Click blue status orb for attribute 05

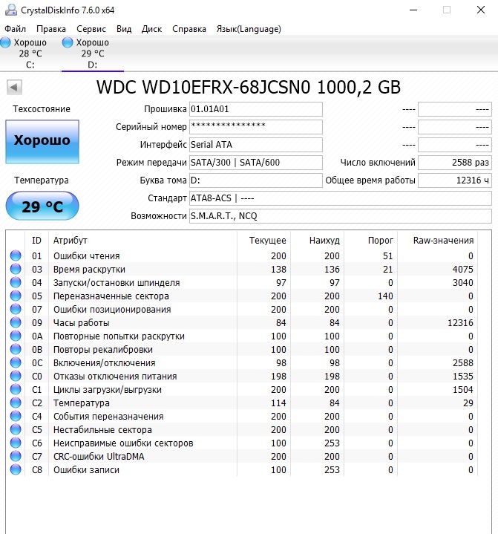click(x=16, y=296)
